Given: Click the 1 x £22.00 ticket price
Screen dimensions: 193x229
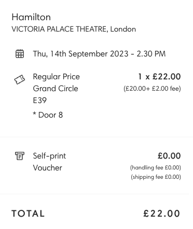Looking at the screenshot, I should pos(159,77).
